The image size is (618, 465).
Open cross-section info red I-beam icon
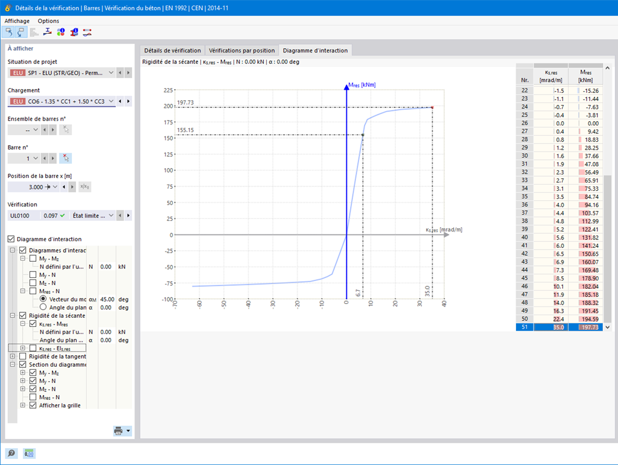(74, 33)
